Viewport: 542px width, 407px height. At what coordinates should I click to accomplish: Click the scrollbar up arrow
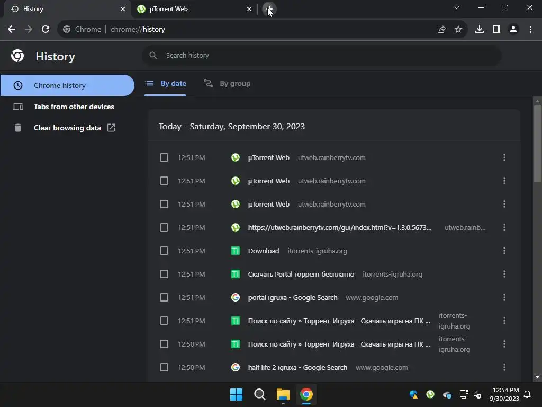click(537, 101)
